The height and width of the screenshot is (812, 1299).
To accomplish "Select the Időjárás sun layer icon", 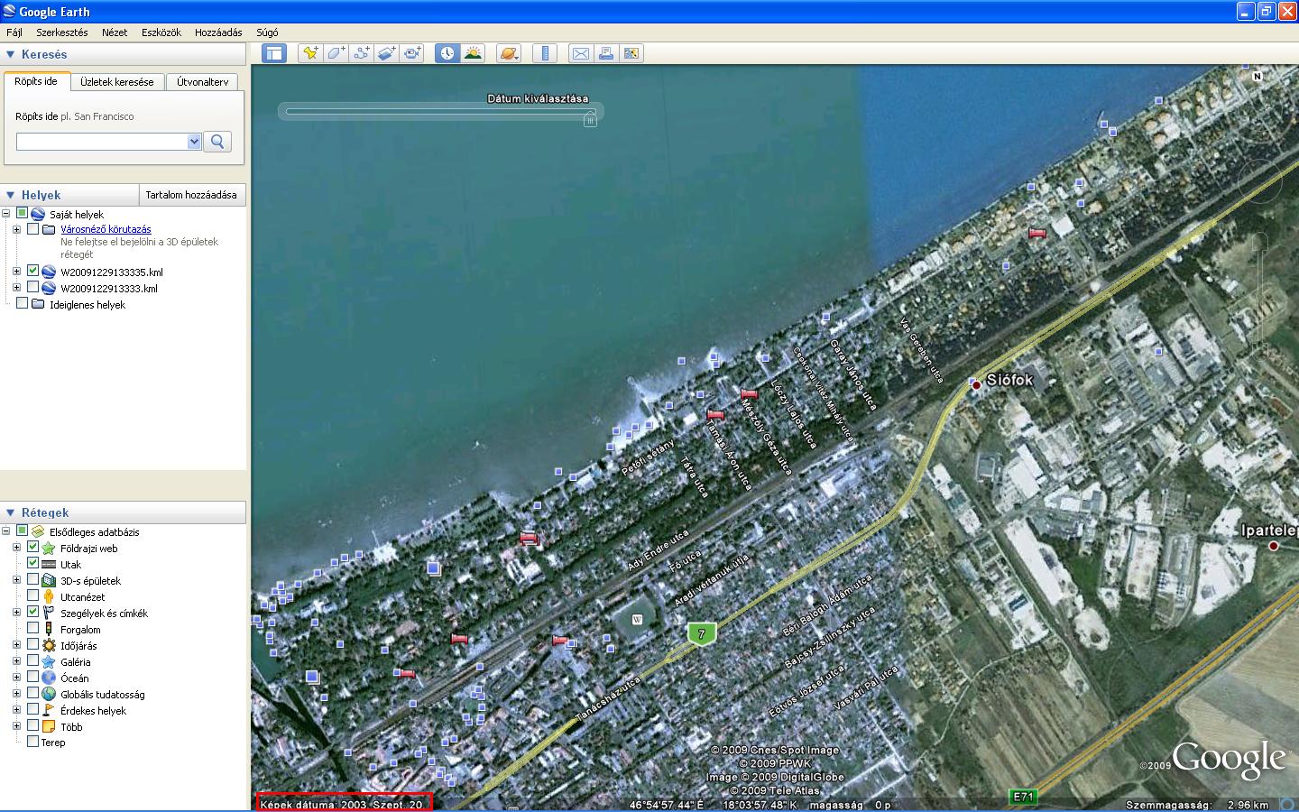I will coord(49,645).
